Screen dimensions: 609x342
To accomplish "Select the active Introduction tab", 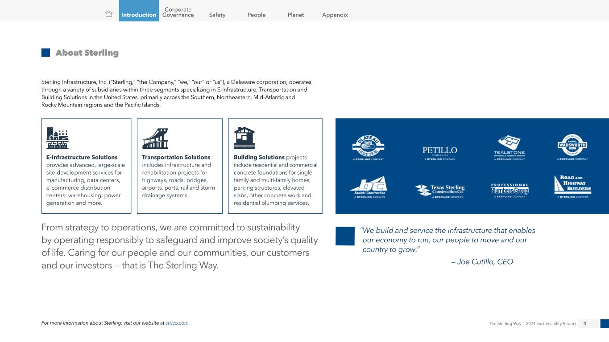I will pos(139,15).
